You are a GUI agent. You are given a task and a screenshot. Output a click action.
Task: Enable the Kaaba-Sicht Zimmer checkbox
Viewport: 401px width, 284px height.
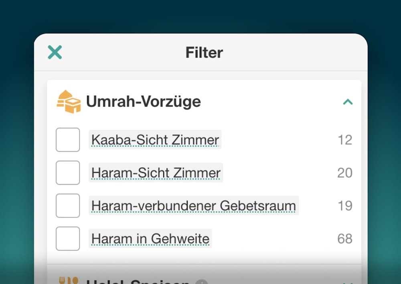[x=68, y=140]
